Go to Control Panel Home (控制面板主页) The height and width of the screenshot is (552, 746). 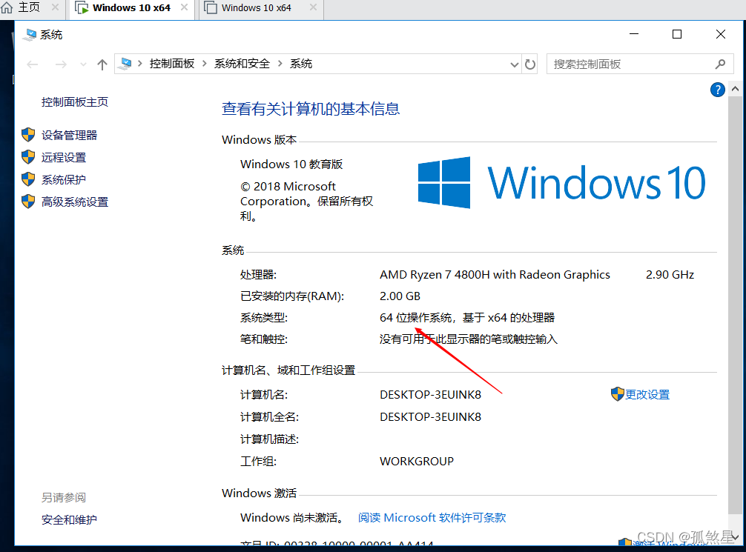pos(75,102)
